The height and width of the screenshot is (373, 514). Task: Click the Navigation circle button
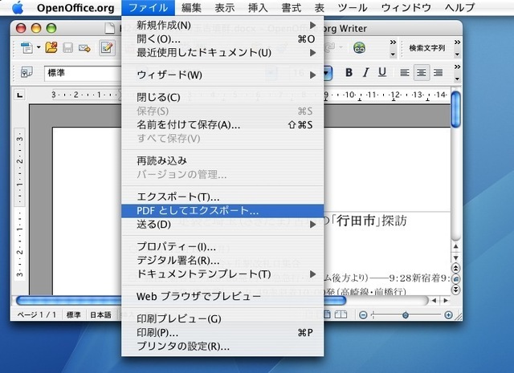[x=456, y=279]
